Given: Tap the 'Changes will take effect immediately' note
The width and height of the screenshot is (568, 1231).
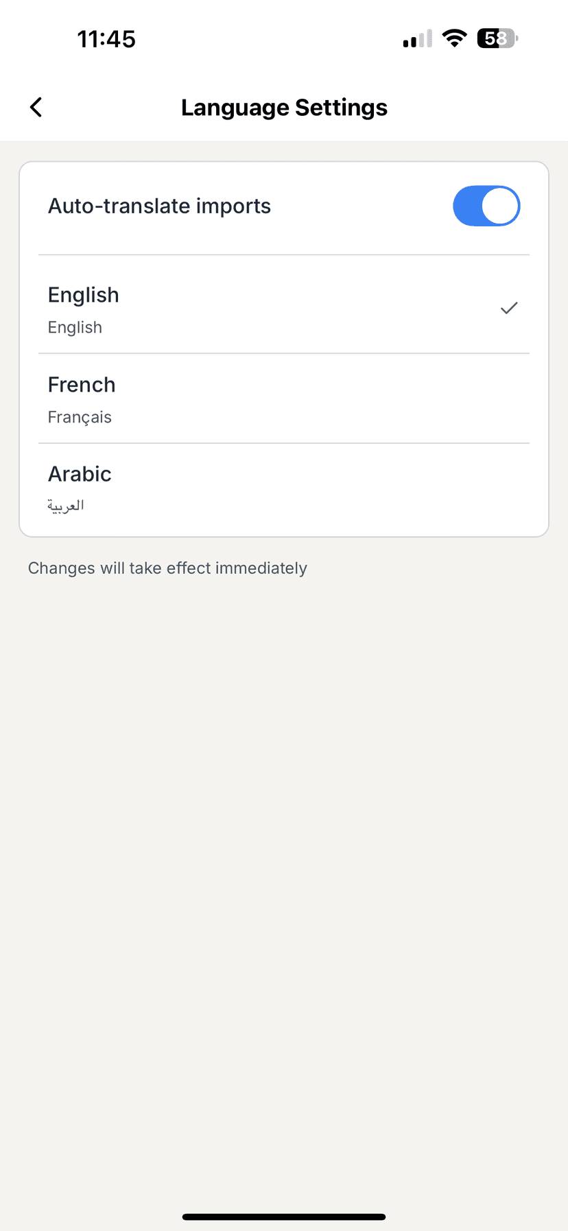Looking at the screenshot, I should pyautogui.click(x=167, y=569).
